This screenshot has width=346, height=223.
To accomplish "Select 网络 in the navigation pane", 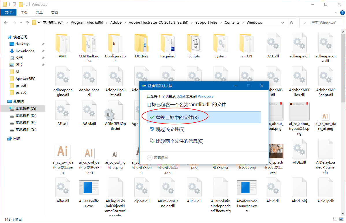I will (16, 138).
